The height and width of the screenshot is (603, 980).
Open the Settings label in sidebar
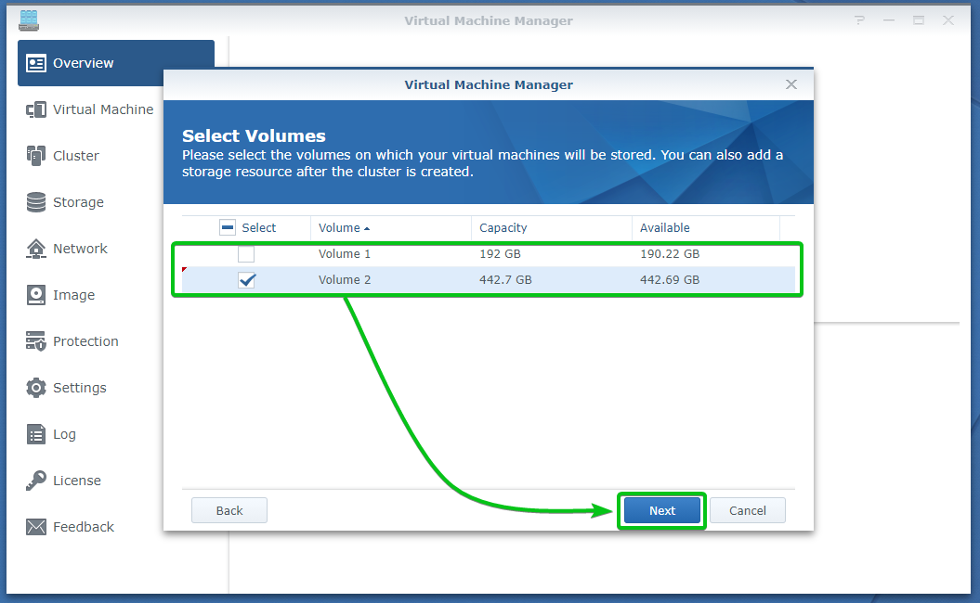click(x=79, y=388)
